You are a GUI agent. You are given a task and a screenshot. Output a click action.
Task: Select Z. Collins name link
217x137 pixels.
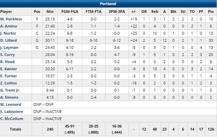(x=9, y=83)
